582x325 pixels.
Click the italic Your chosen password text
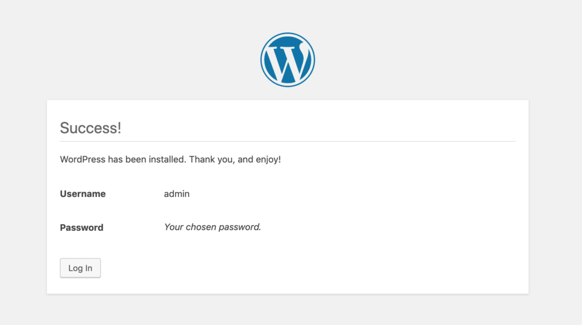coord(213,227)
